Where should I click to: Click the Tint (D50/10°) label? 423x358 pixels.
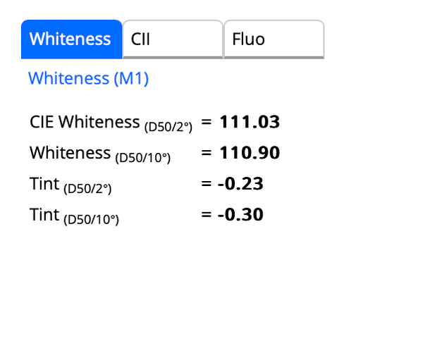pyautogui.click(x=74, y=216)
